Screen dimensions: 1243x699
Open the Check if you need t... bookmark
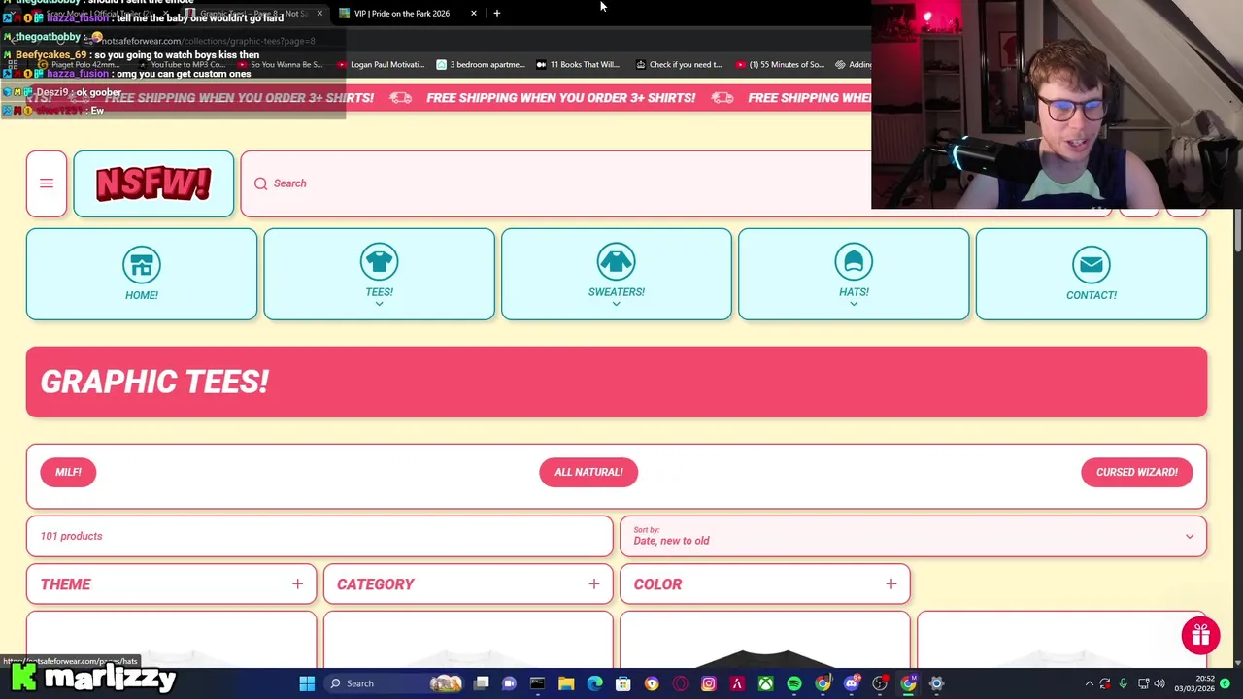coord(678,65)
